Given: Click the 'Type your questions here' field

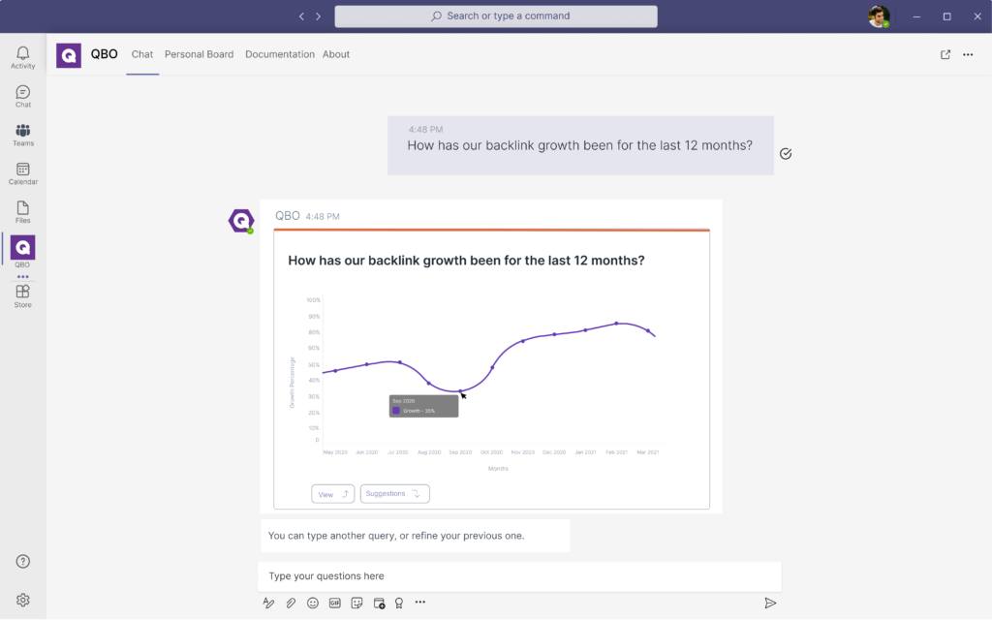Looking at the screenshot, I should tap(519, 576).
